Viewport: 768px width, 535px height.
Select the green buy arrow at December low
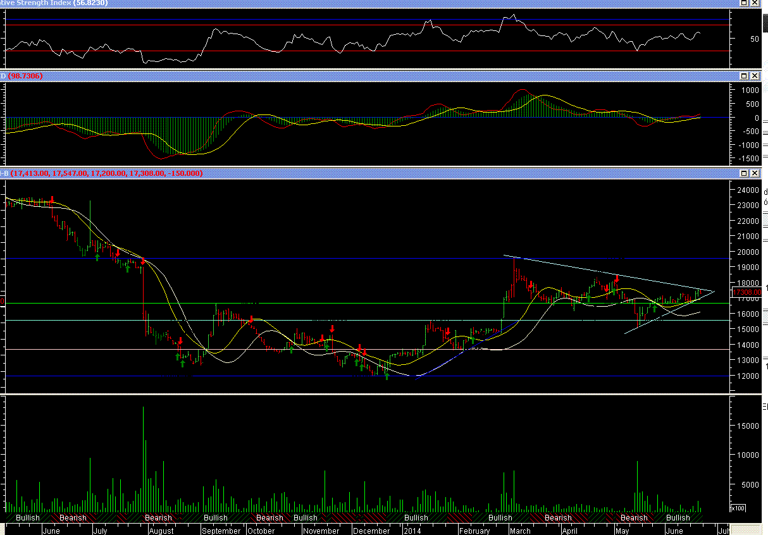[x=387, y=376]
